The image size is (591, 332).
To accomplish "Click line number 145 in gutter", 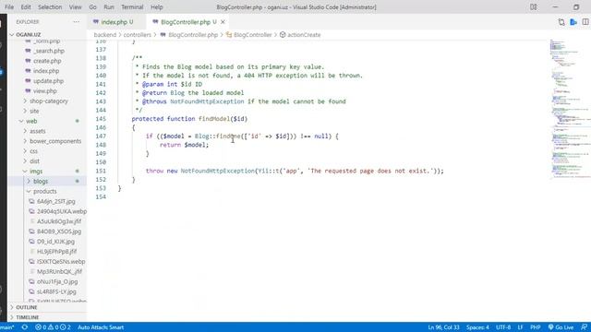I will coord(101,119).
